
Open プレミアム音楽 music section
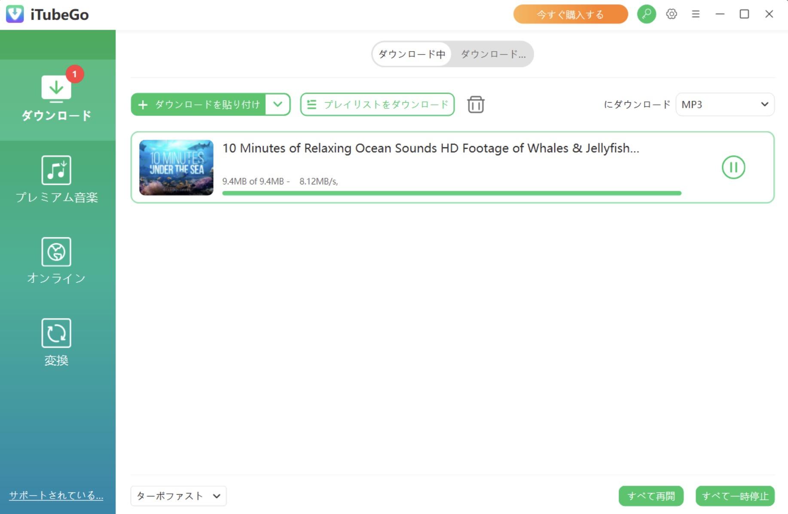(x=56, y=180)
